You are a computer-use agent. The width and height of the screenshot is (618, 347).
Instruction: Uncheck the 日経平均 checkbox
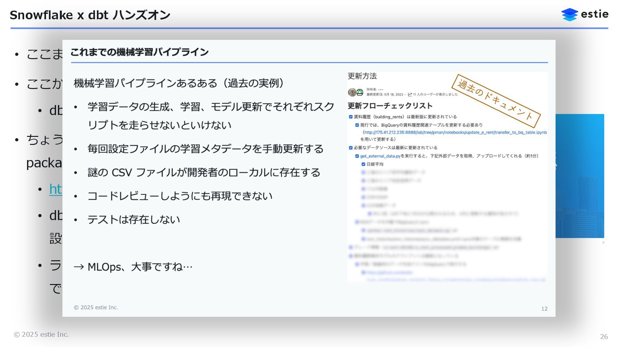point(363,164)
